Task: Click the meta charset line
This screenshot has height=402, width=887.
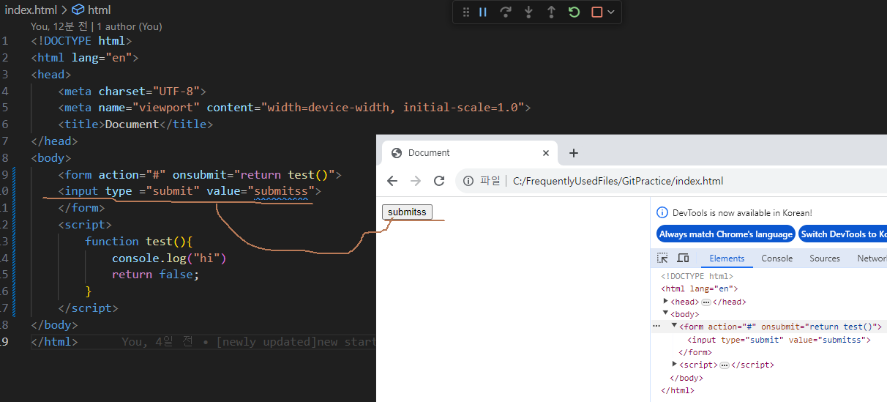Action: click(x=132, y=91)
